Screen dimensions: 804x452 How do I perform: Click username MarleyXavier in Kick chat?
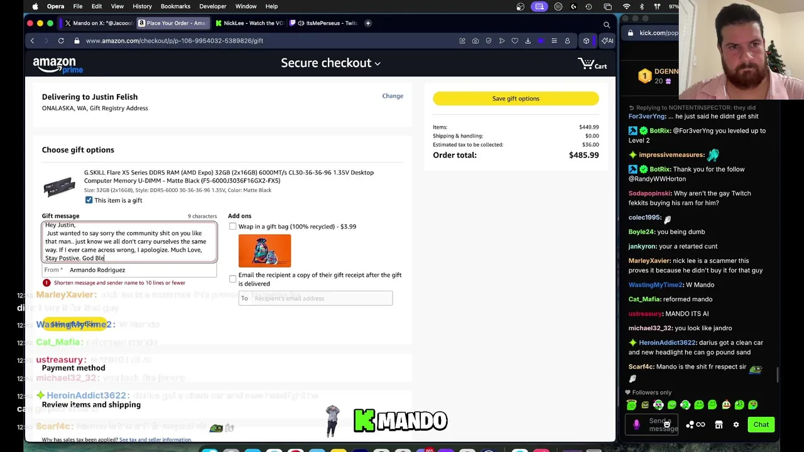point(649,261)
